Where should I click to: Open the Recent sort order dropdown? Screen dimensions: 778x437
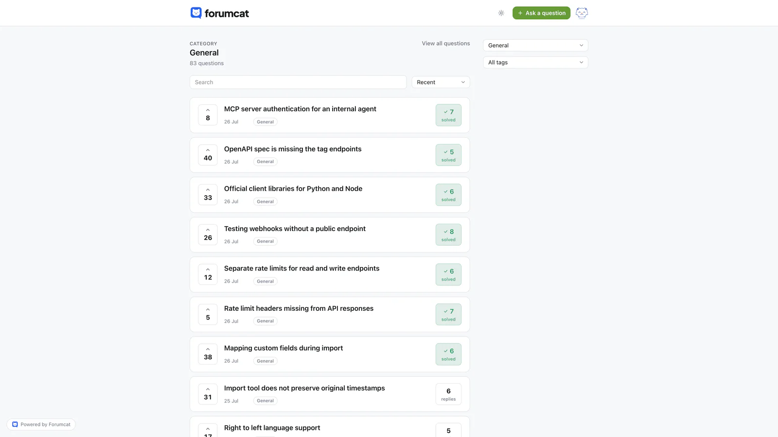click(441, 82)
